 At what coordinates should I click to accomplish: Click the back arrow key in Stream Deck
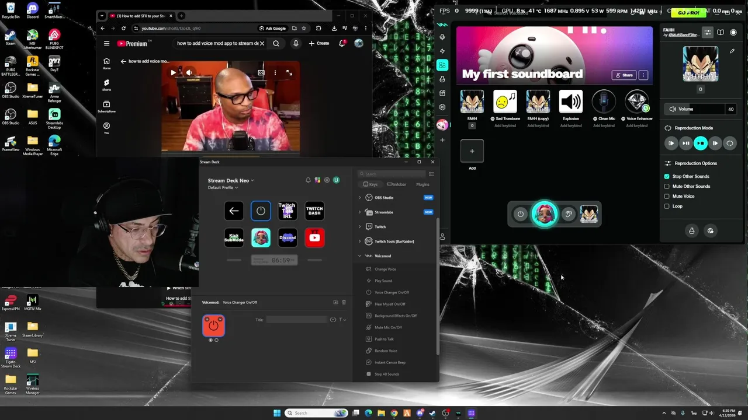234,211
